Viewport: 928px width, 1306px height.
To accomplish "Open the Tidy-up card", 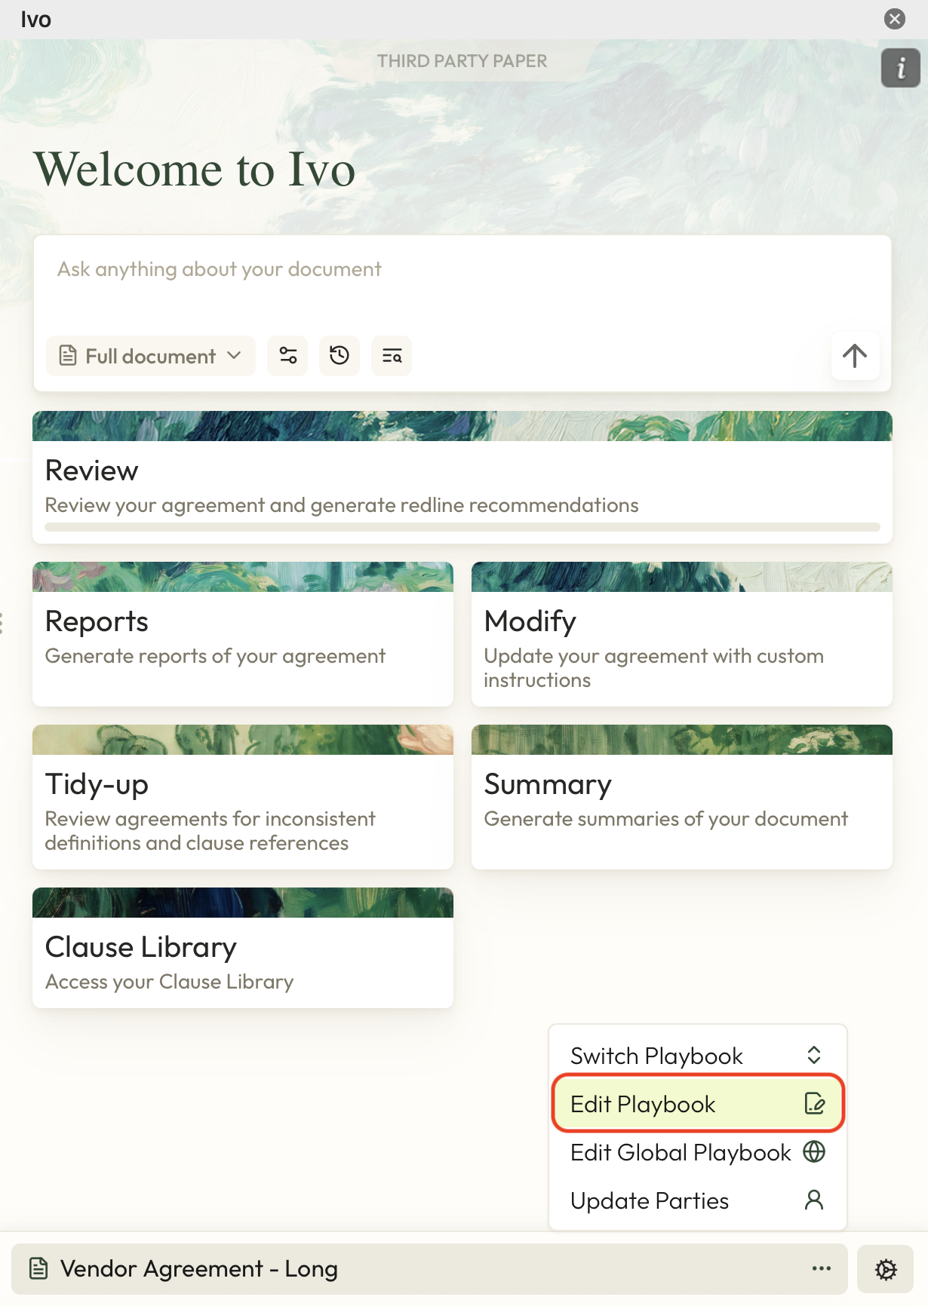I will 243,797.
